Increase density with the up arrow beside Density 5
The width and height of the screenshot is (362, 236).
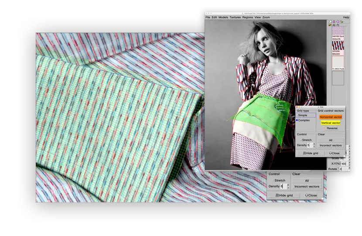[314, 144]
